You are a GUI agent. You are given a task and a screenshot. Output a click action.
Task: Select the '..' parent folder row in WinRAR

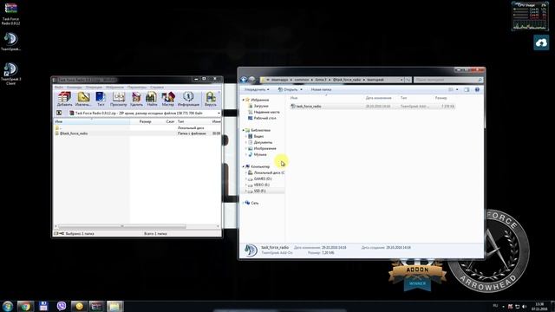(137, 127)
